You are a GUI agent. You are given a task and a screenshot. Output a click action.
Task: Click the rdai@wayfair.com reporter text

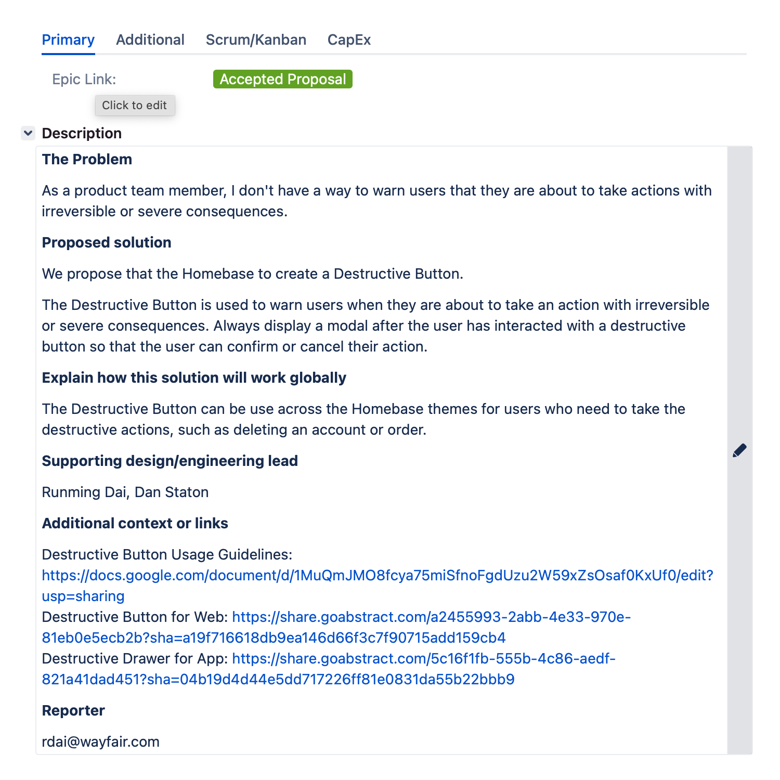101,742
